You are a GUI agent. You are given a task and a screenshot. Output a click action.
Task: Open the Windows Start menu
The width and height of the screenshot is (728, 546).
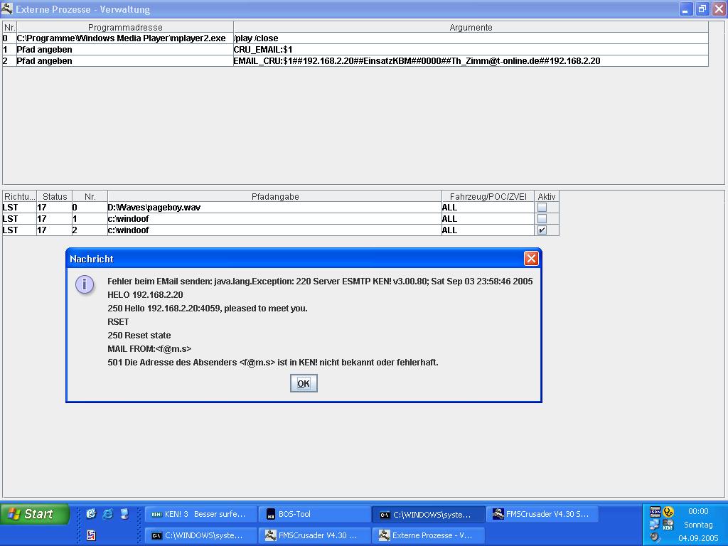point(35,514)
